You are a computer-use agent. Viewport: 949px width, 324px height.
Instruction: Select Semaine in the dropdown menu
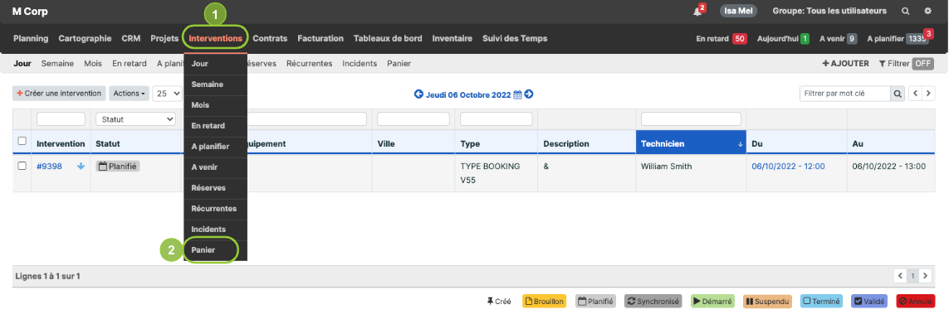[216, 85]
